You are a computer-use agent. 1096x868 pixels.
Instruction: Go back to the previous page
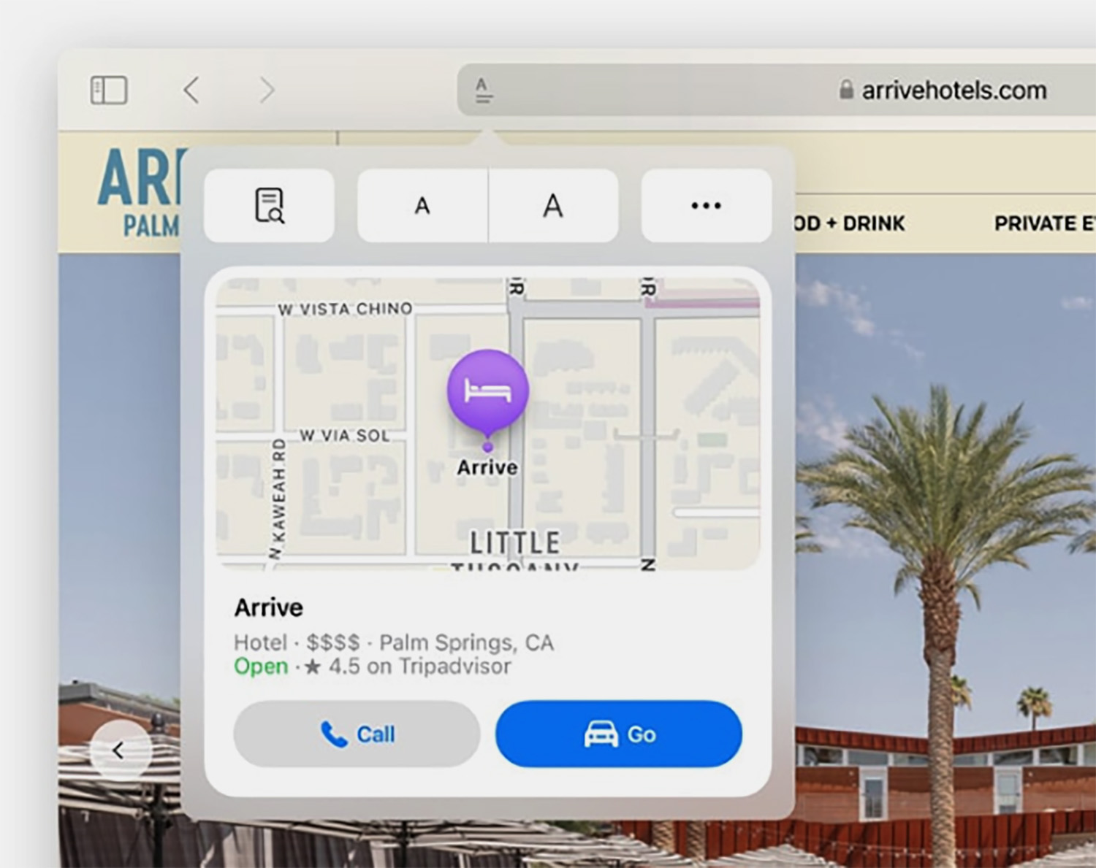[x=191, y=91]
